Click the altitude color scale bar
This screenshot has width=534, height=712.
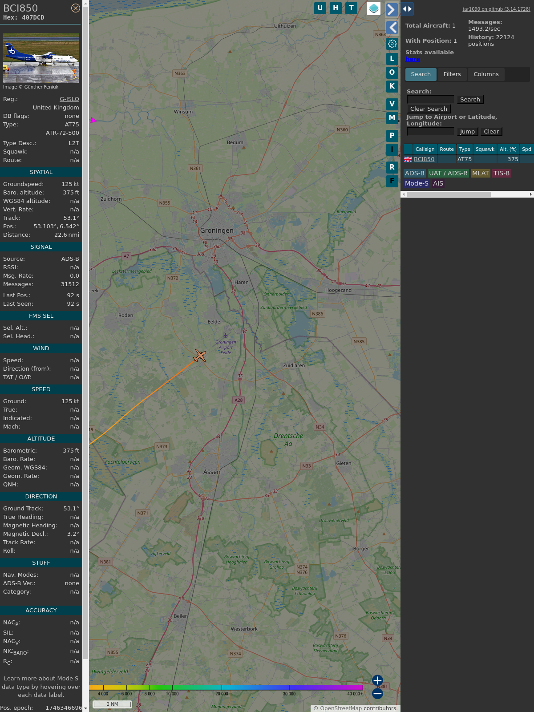pyautogui.click(x=226, y=688)
